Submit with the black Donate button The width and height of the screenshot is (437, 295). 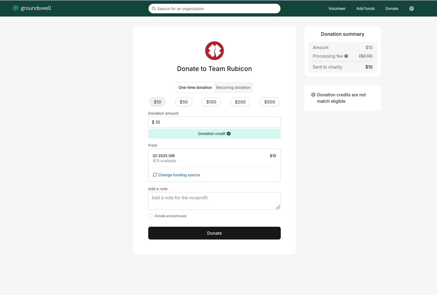point(214,233)
